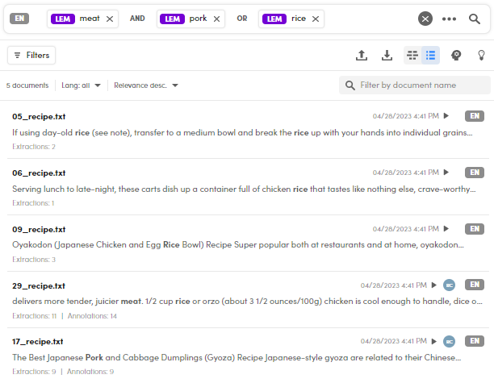The image size is (494, 383).
Task: Clear the whole search query
Action: click(425, 19)
